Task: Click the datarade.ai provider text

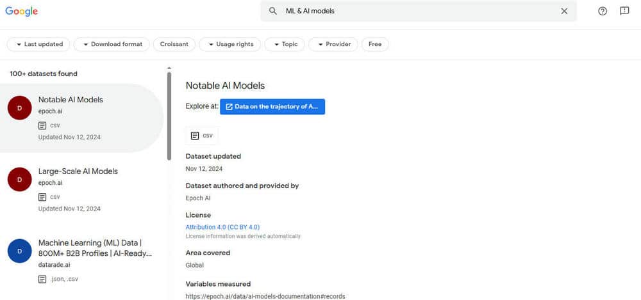Action: pyautogui.click(x=54, y=265)
